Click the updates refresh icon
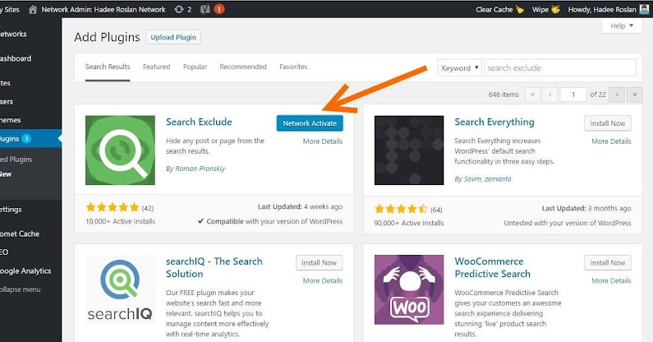The image size is (653, 342). click(179, 9)
